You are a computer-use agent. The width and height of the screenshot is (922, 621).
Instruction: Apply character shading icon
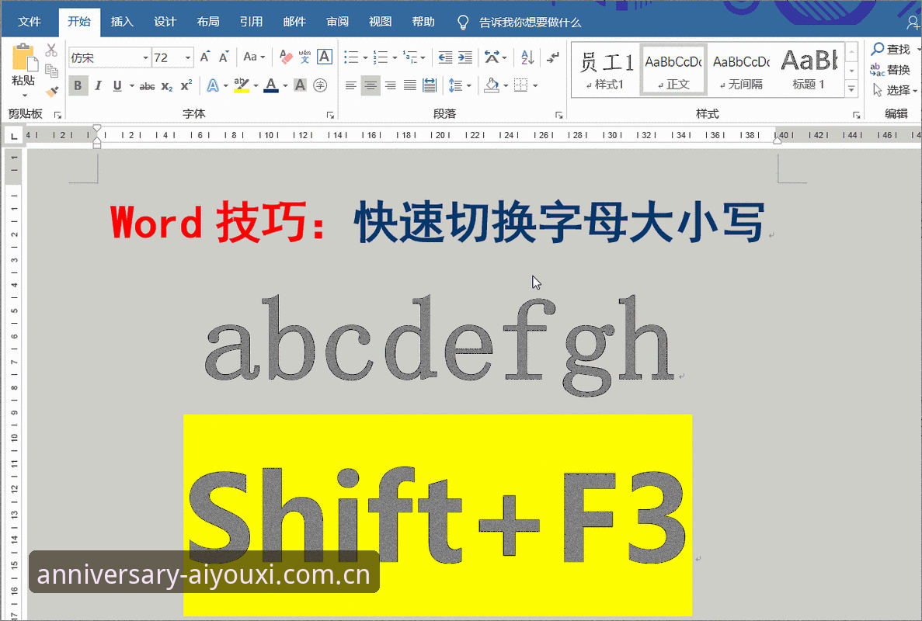pyautogui.click(x=300, y=86)
